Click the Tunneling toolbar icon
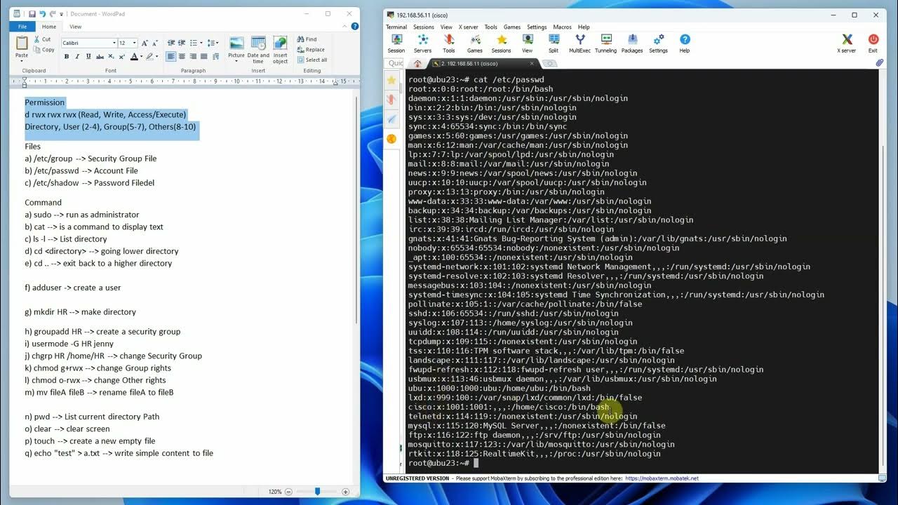This screenshot has width=898, height=505. [x=605, y=43]
